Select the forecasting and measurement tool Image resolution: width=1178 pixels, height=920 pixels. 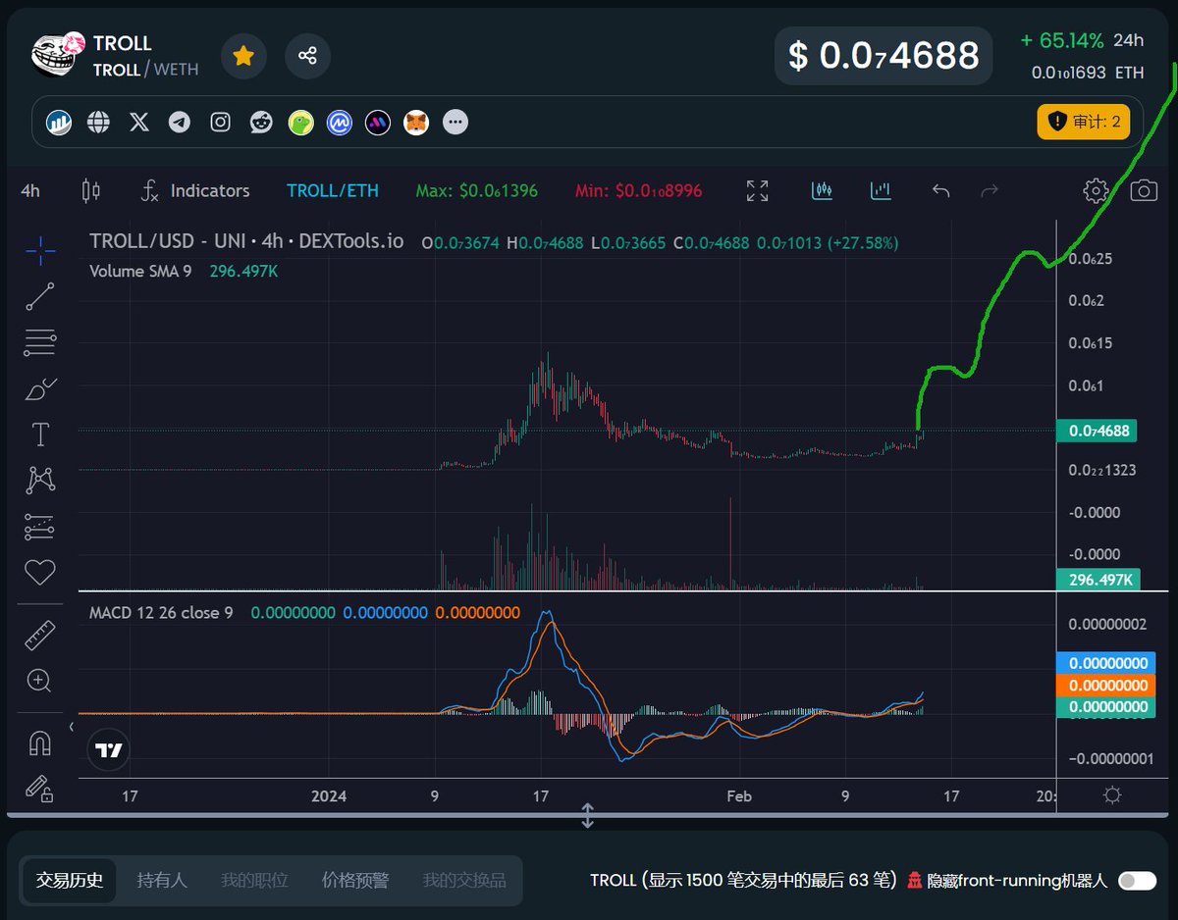[x=40, y=527]
